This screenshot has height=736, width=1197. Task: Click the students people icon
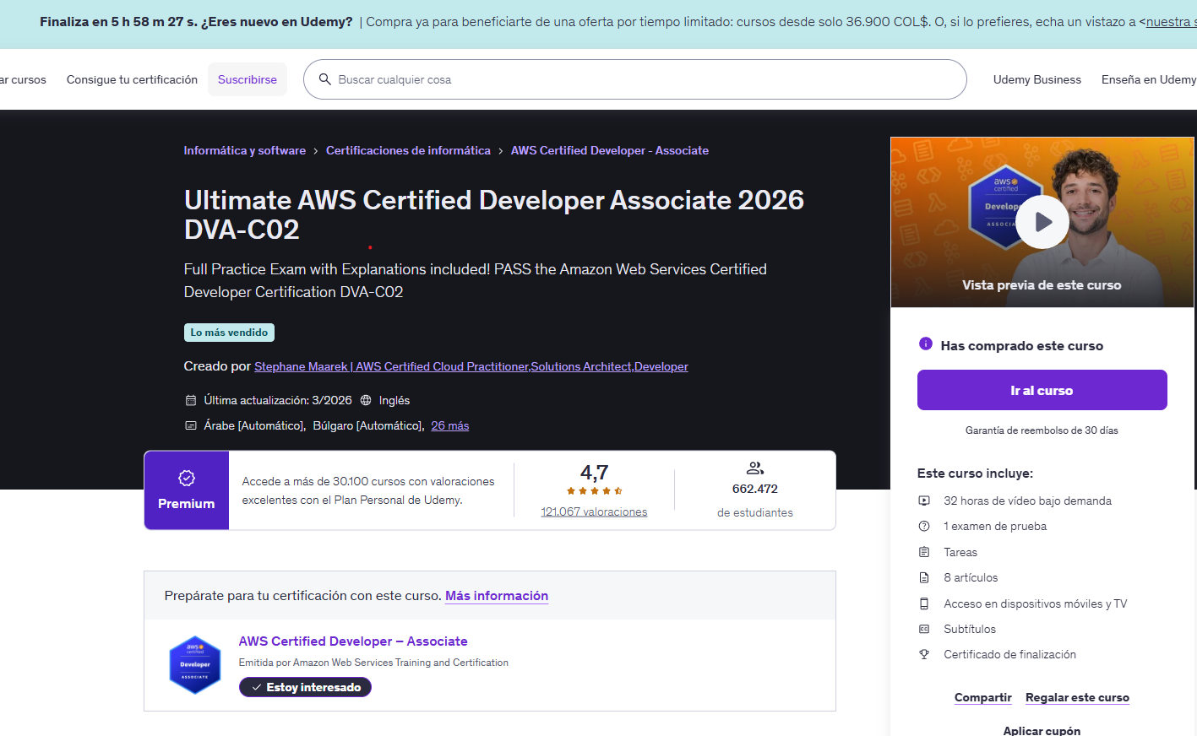pyautogui.click(x=755, y=468)
